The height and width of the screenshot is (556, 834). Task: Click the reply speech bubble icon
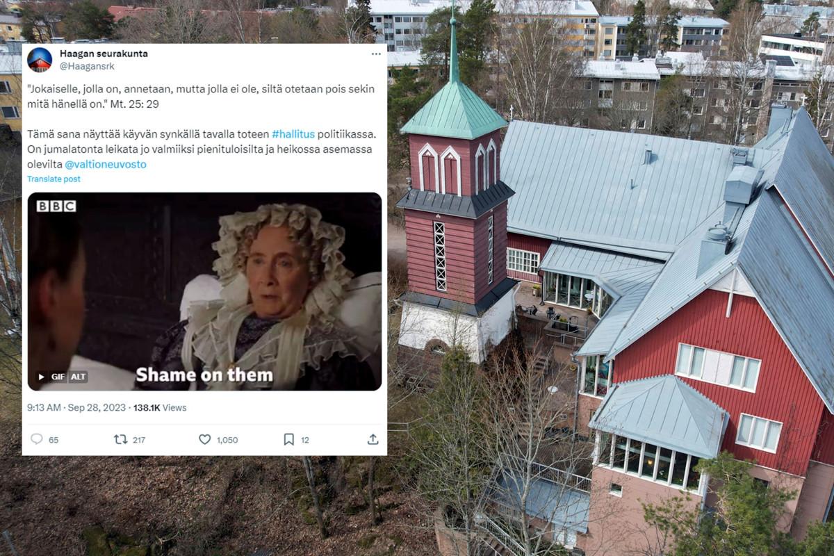point(37,439)
